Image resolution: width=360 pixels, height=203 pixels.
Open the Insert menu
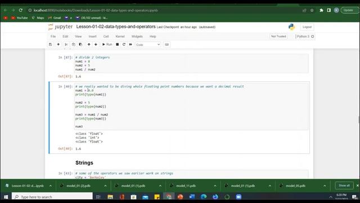click(92, 36)
